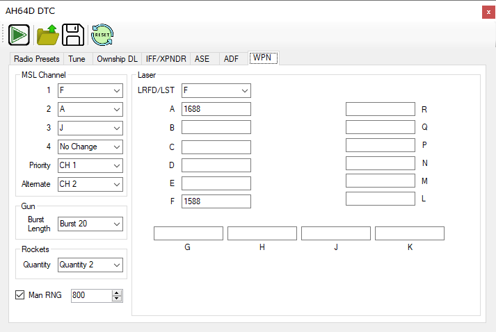This screenshot has height=332, width=496.
Task: Expand the Priority CH 1 dropdown
Action: [90, 165]
